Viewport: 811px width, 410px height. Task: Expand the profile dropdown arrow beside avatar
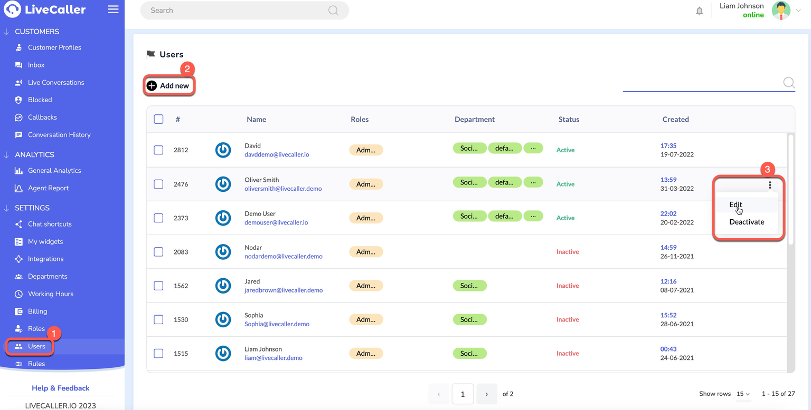[x=798, y=11]
